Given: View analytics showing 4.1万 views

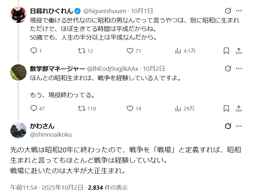Looking at the screenshot, I should 178,51.
